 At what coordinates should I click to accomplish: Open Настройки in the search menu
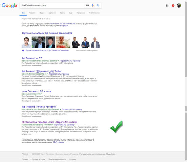(x=81, y=13)
